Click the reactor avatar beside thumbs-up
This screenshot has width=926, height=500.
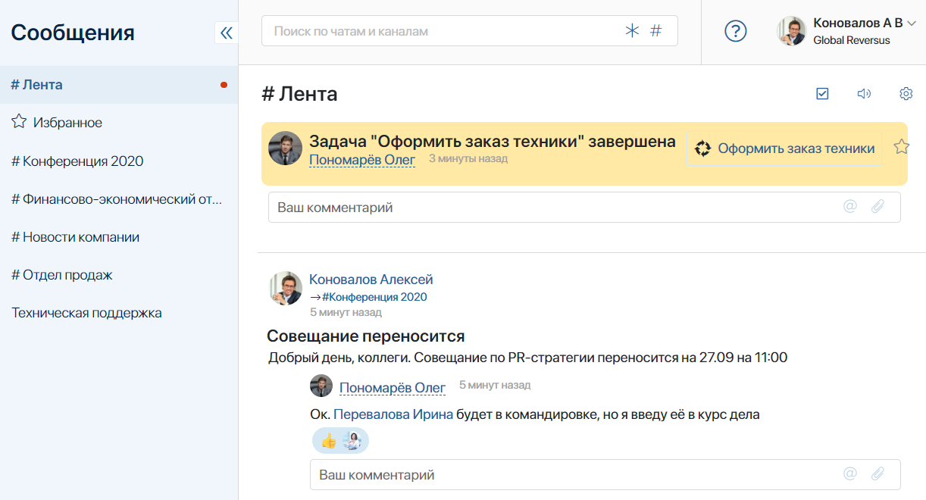tap(352, 441)
